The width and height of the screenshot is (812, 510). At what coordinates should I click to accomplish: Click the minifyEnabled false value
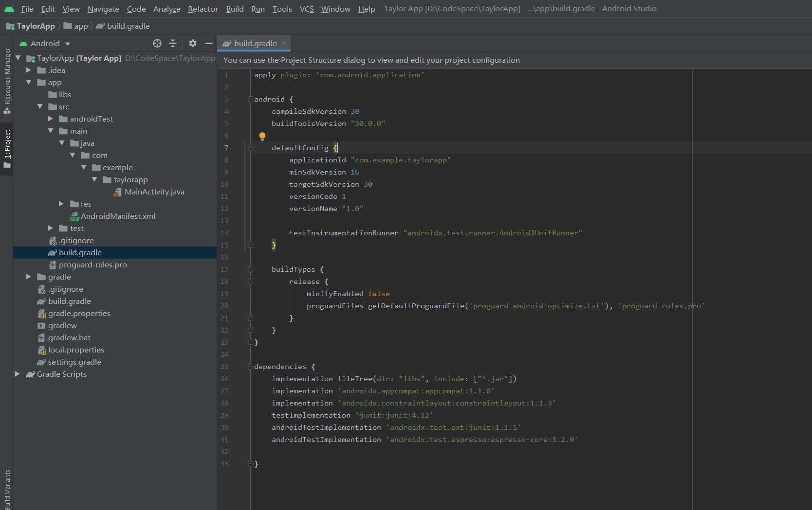379,294
